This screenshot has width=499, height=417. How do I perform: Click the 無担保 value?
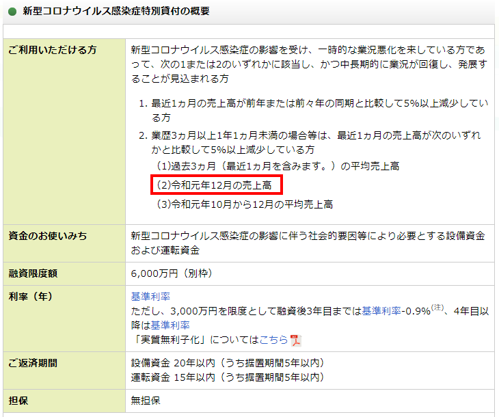(x=146, y=401)
